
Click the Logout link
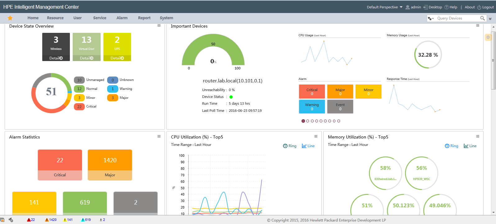click(485, 7)
